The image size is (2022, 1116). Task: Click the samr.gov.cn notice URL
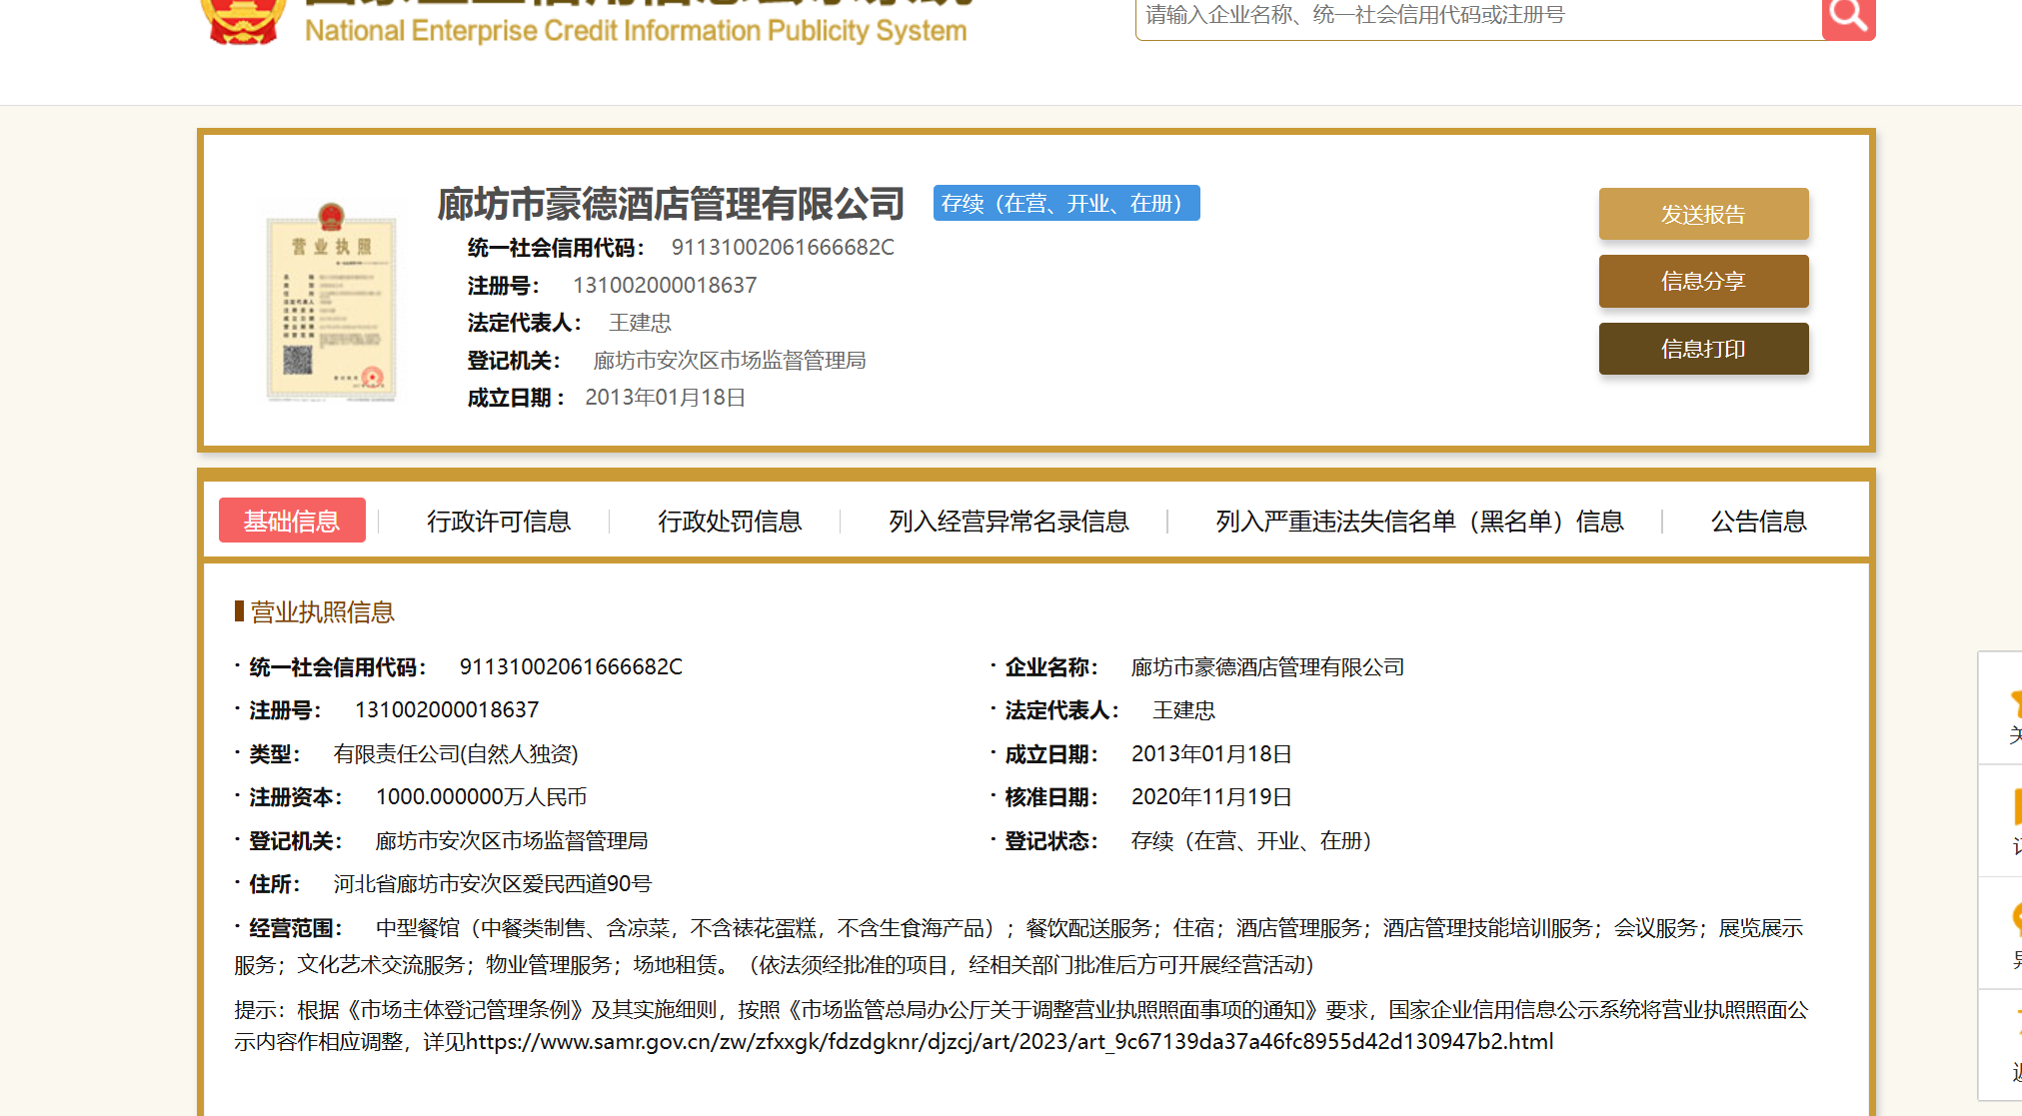[1010, 1042]
